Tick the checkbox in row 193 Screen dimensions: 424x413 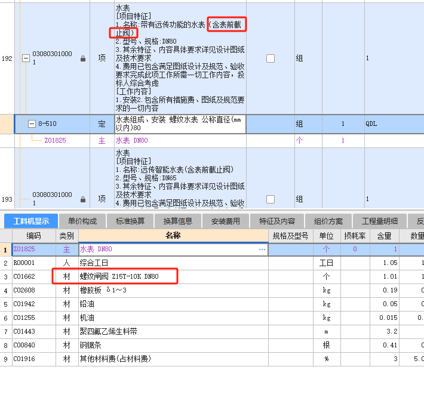tap(271, 199)
